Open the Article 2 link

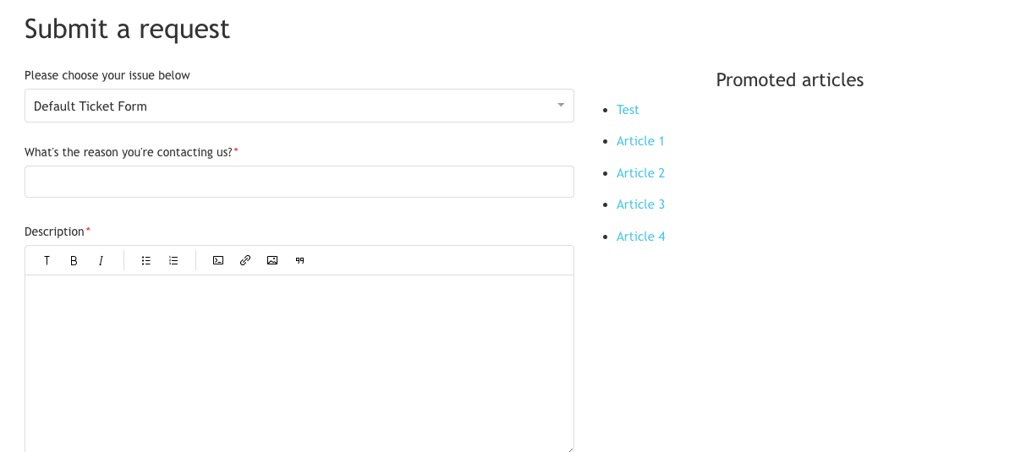click(640, 173)
